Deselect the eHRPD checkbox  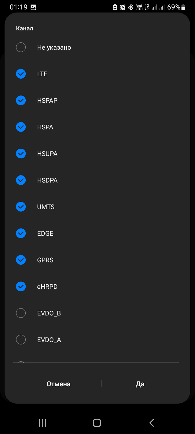[x=21, y=286]
